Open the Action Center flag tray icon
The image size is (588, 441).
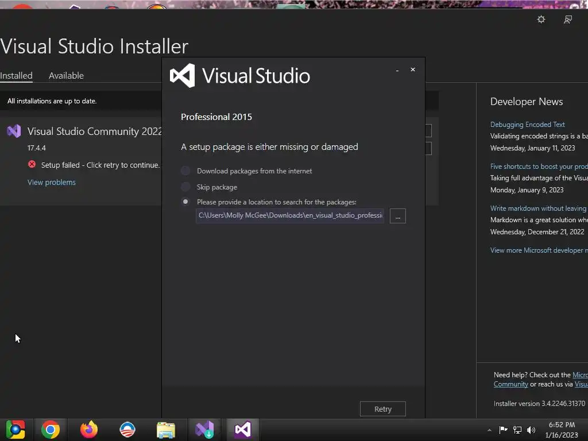tap(503, 430)
